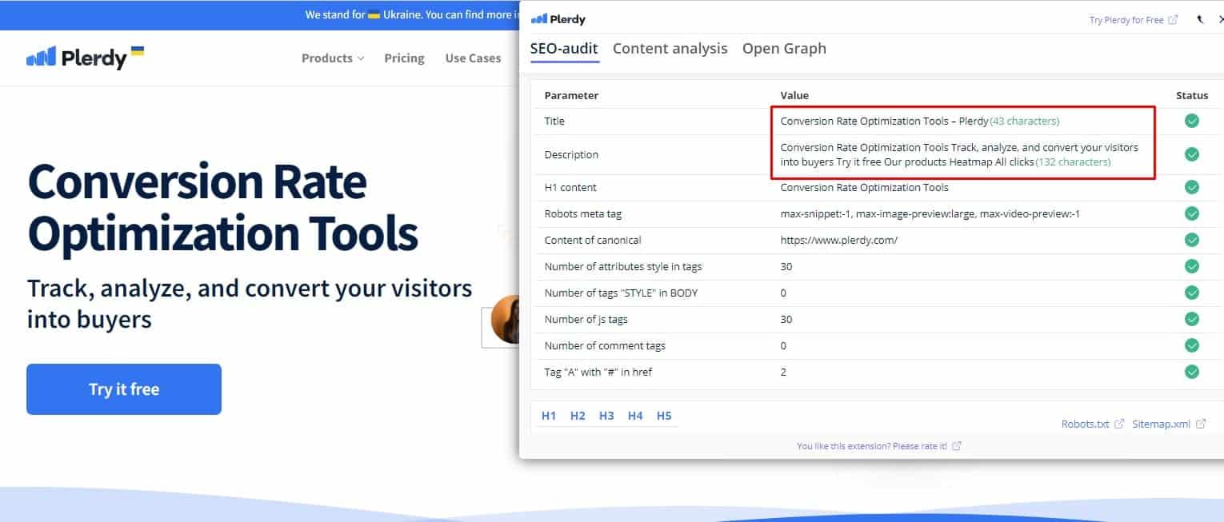Click the 'Conversion Rate Optimization Tools – Plerdy' title value
1224x522 pixels.
[x=885, y=122]
